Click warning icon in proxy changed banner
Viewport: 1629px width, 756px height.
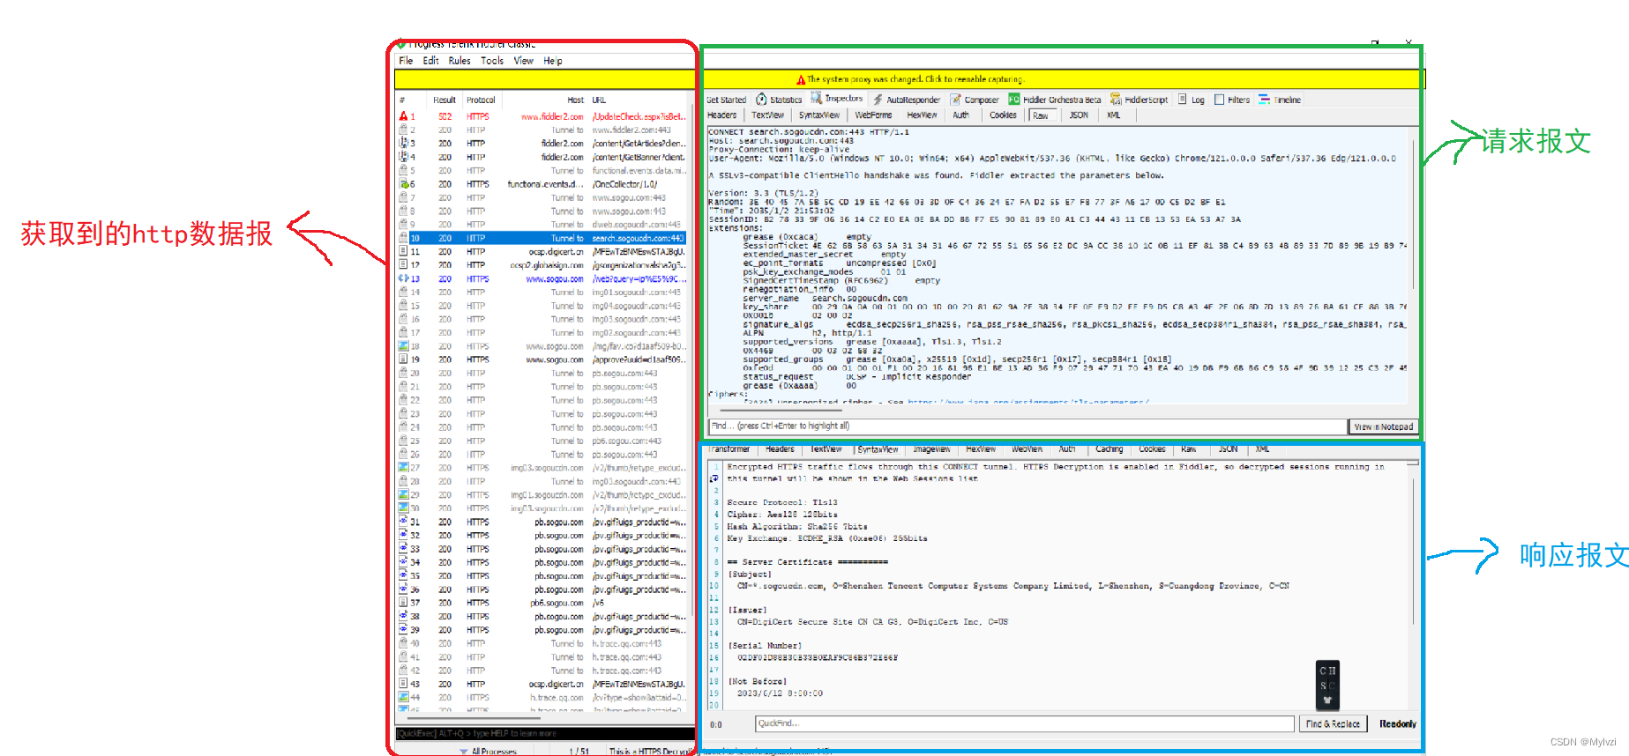coord(801,79)
